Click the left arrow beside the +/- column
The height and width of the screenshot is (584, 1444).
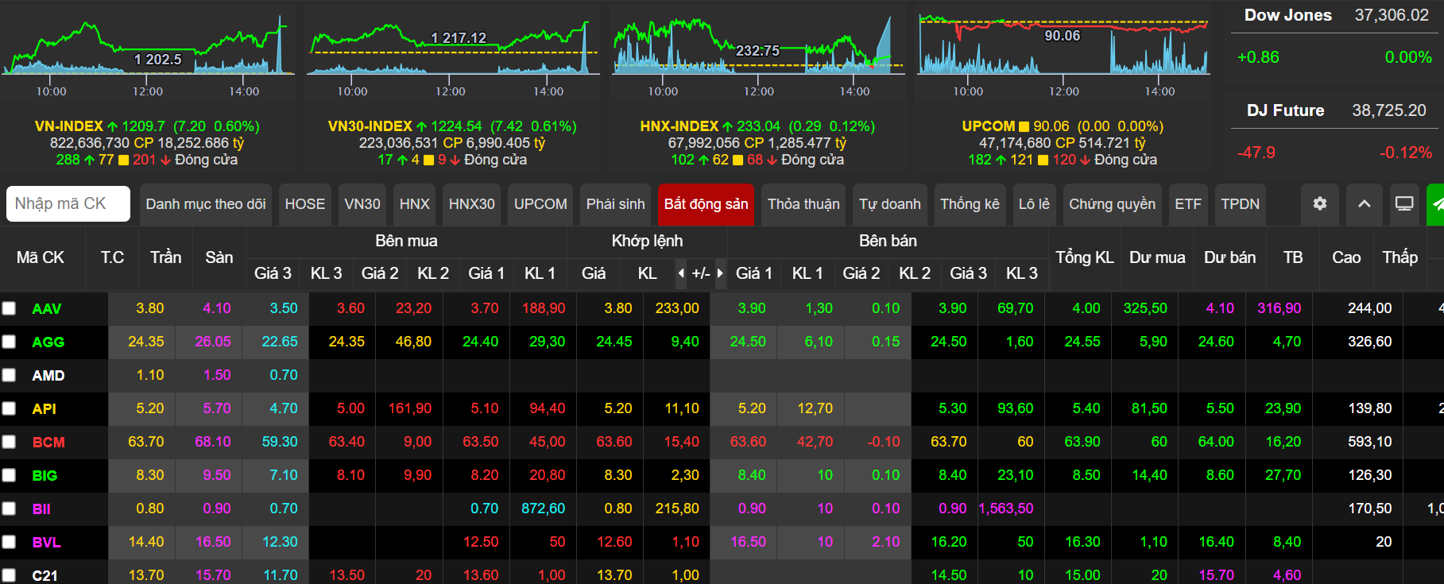681,273
